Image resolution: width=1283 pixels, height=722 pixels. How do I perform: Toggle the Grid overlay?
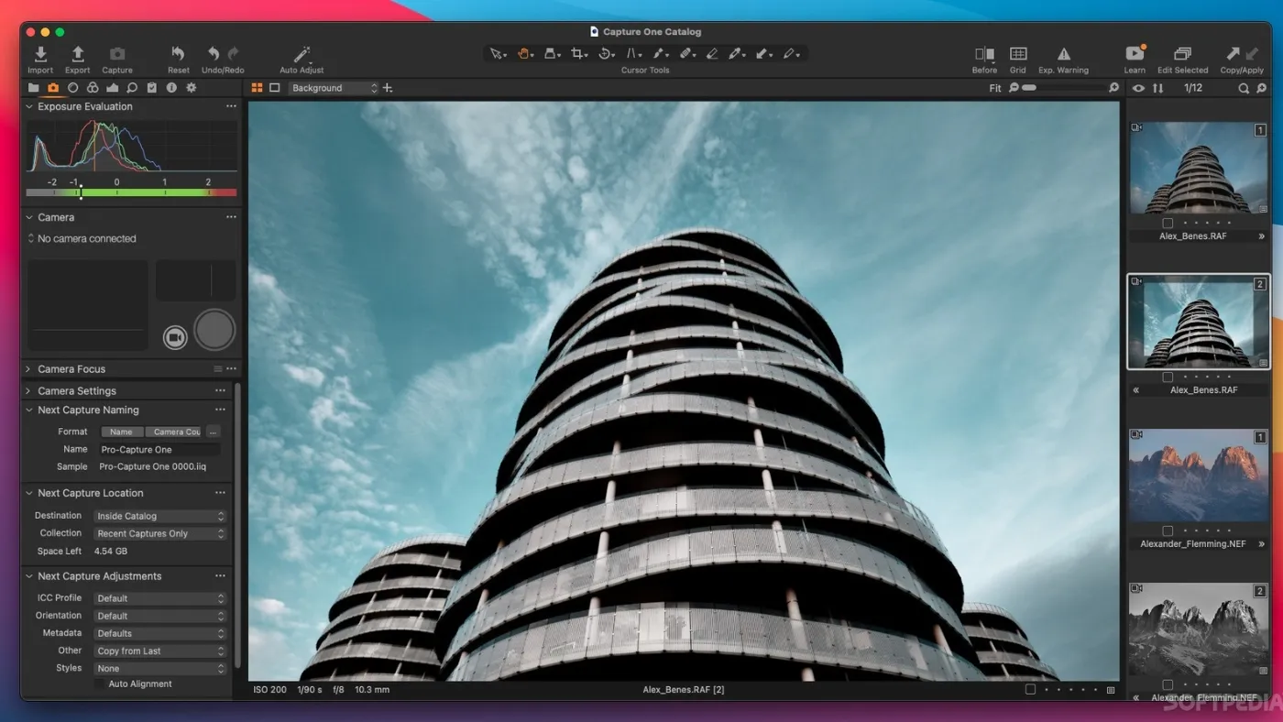point(1017,53)
